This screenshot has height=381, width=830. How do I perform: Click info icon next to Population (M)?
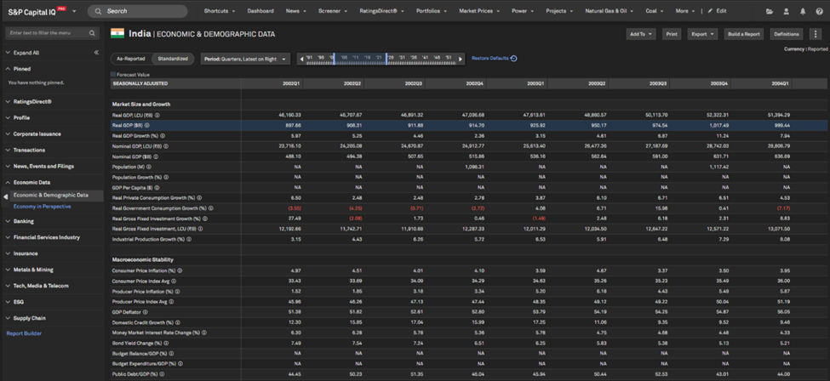tap(147, 167)
